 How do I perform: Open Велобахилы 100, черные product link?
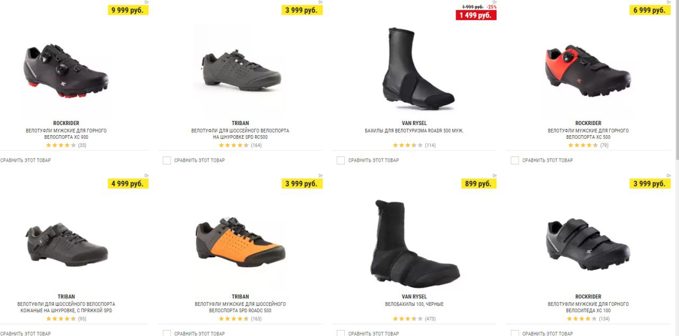(x=414, y=304)
